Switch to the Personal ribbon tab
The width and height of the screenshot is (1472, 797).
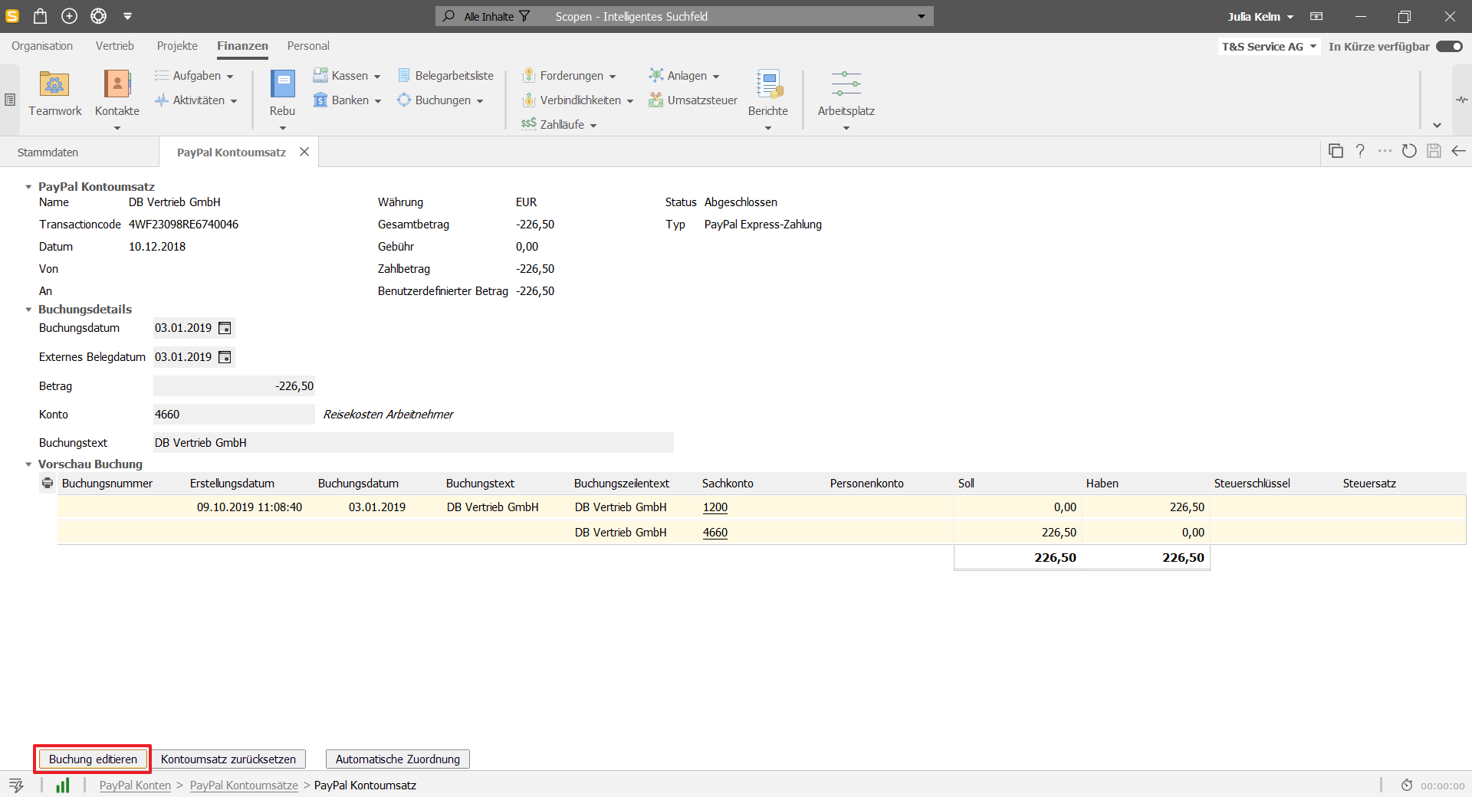click(308, 46)
